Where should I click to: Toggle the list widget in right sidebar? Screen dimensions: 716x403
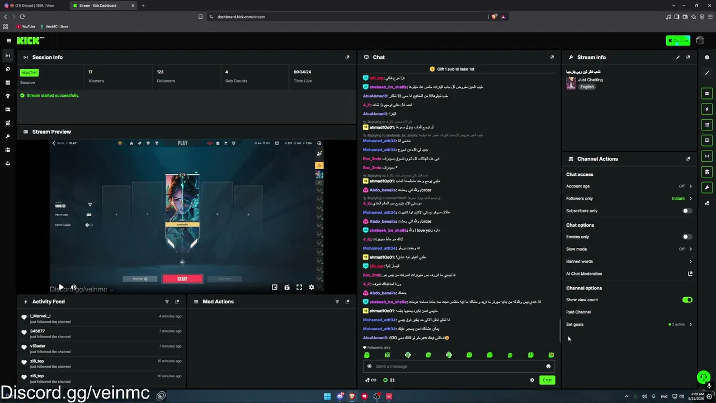(707, 125)
